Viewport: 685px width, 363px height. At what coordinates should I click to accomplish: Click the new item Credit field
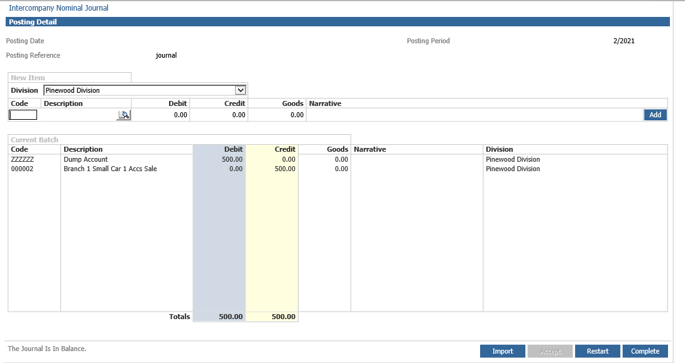pos(219,115)
